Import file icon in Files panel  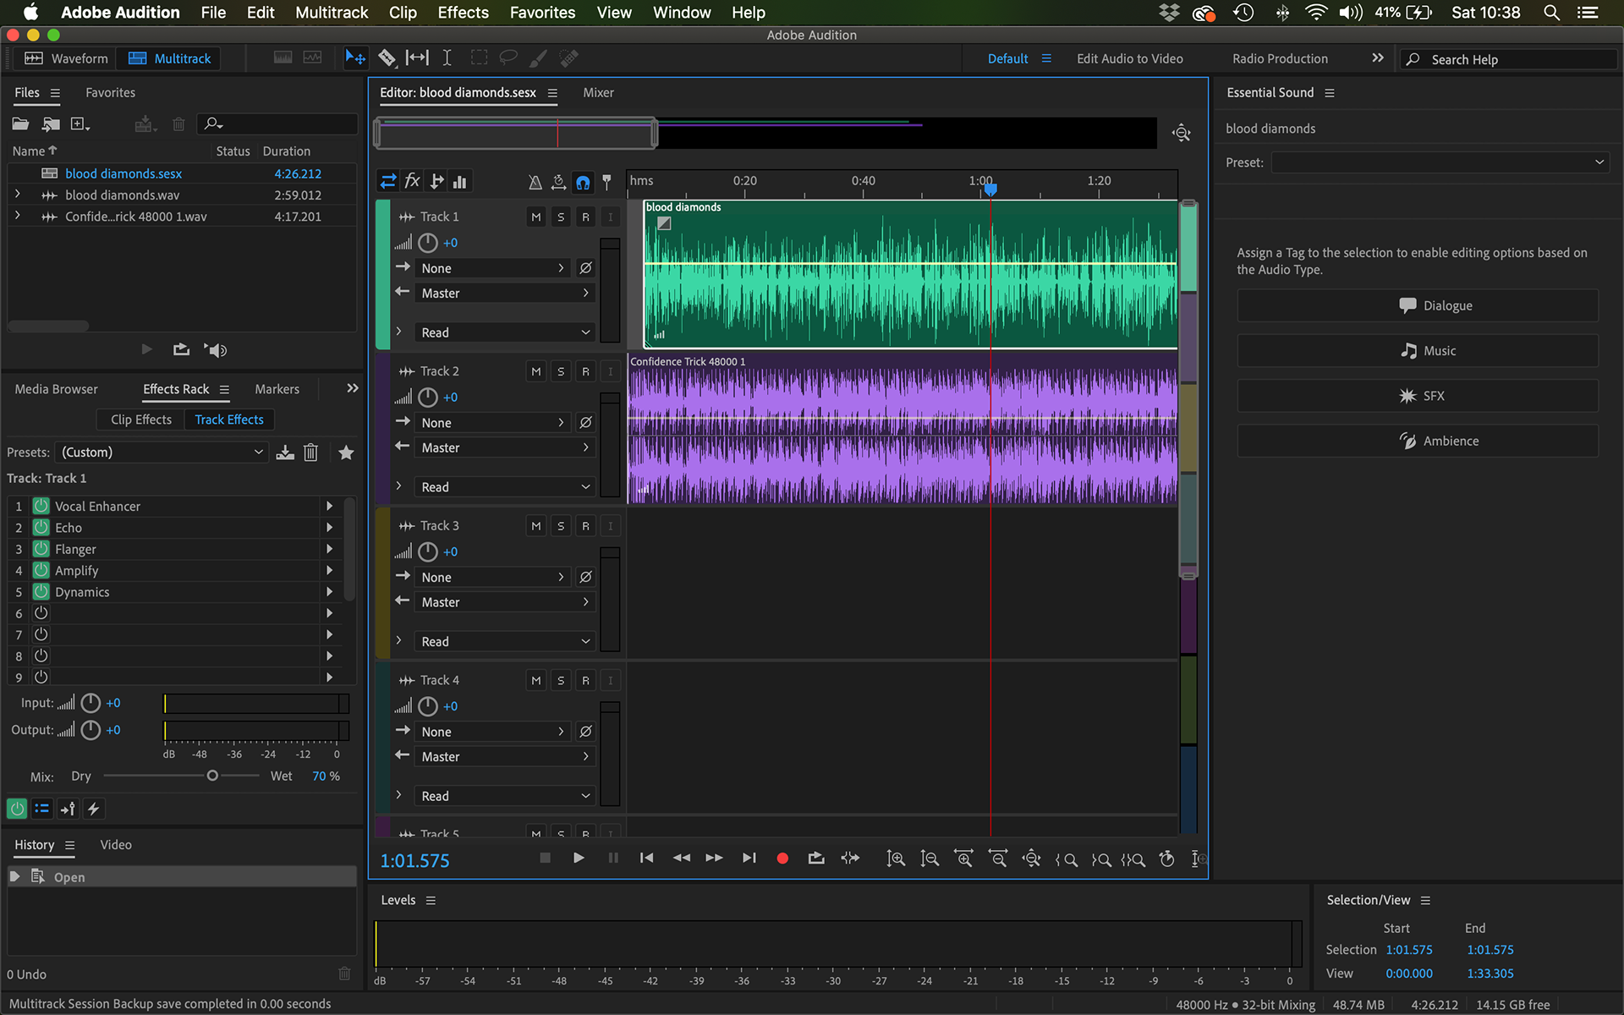pos(51,124)
